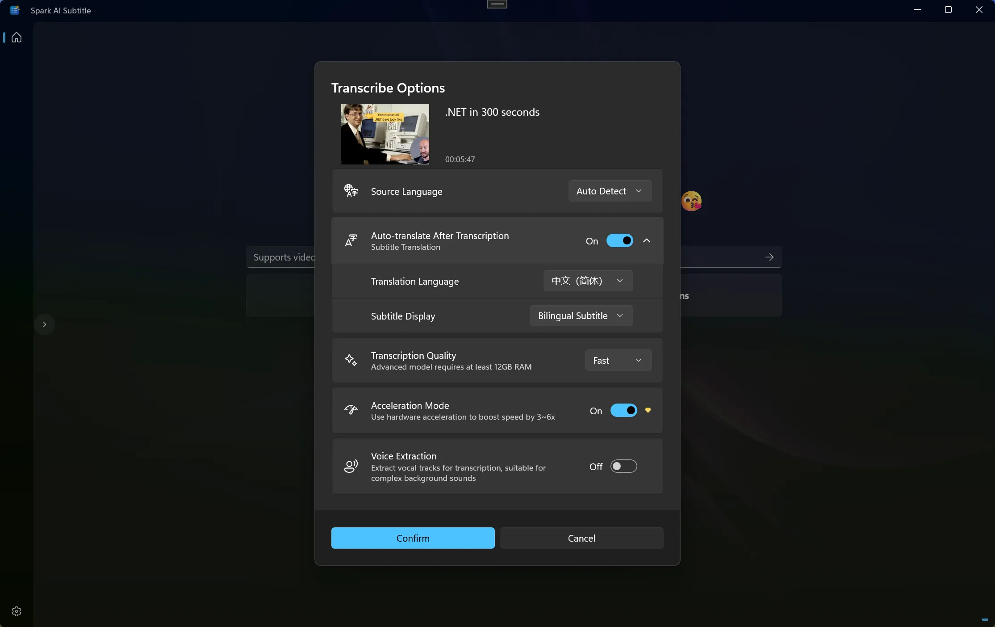Screen dimensions: 995x627
Task: Click the Voice Extraction speaker icon
Action: [351, 466]
